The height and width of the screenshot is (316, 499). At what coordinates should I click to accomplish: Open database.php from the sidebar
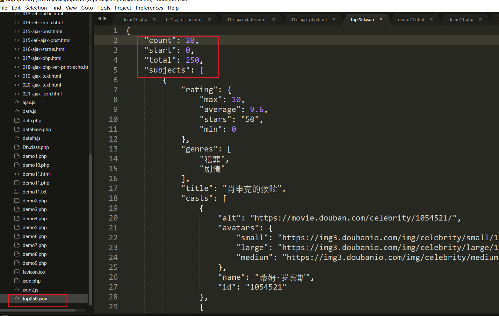(x=37, y=130)
